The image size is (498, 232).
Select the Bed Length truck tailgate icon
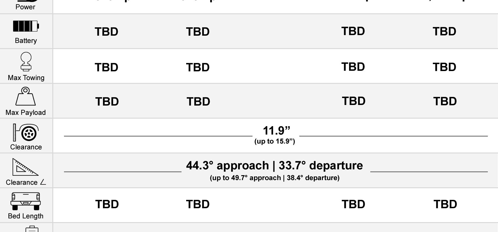(26, 201)
